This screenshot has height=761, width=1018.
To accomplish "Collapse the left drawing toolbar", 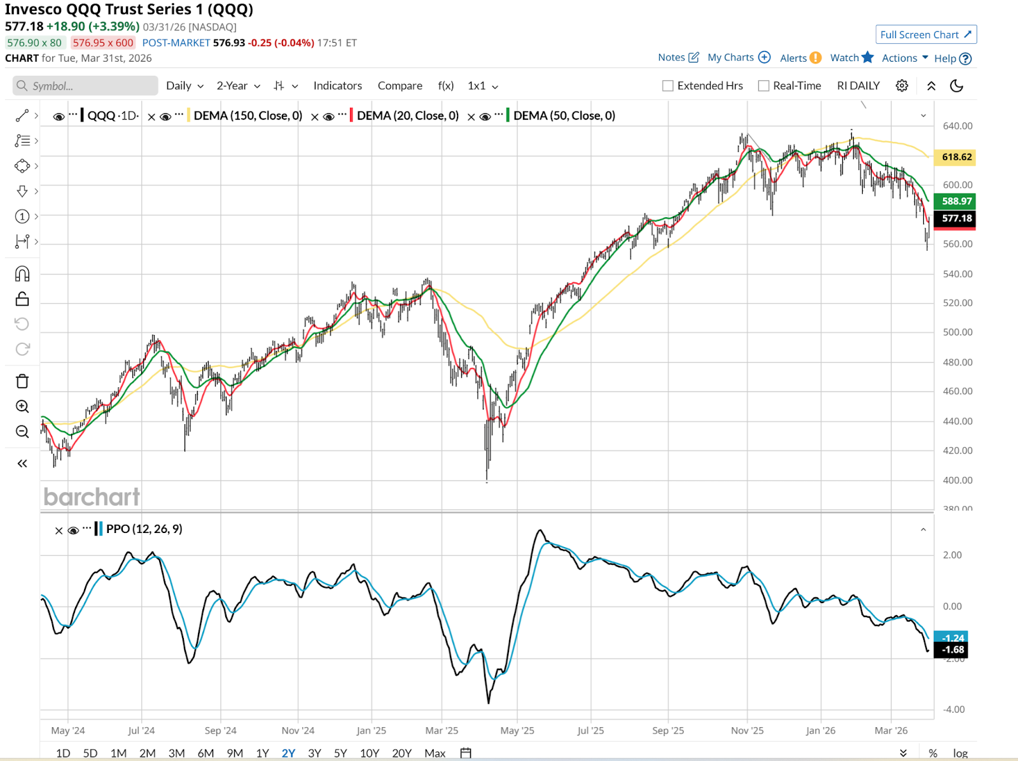I will [x=22, y=464].
